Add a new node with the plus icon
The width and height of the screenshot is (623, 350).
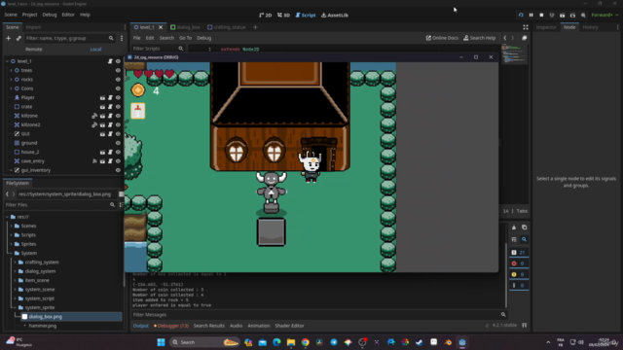9,38
